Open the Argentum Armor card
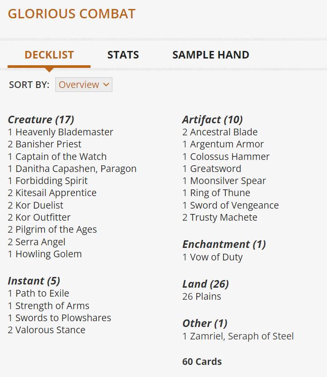This screenshot has height=377, width=327. 227,144
